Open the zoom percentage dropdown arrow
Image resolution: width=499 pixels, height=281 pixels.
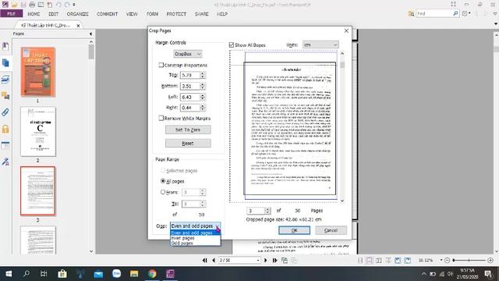(441, 260)
